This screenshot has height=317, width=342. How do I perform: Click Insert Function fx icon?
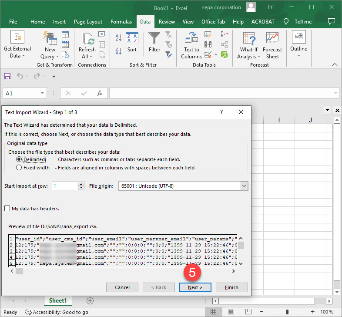(x=100, y=94)
